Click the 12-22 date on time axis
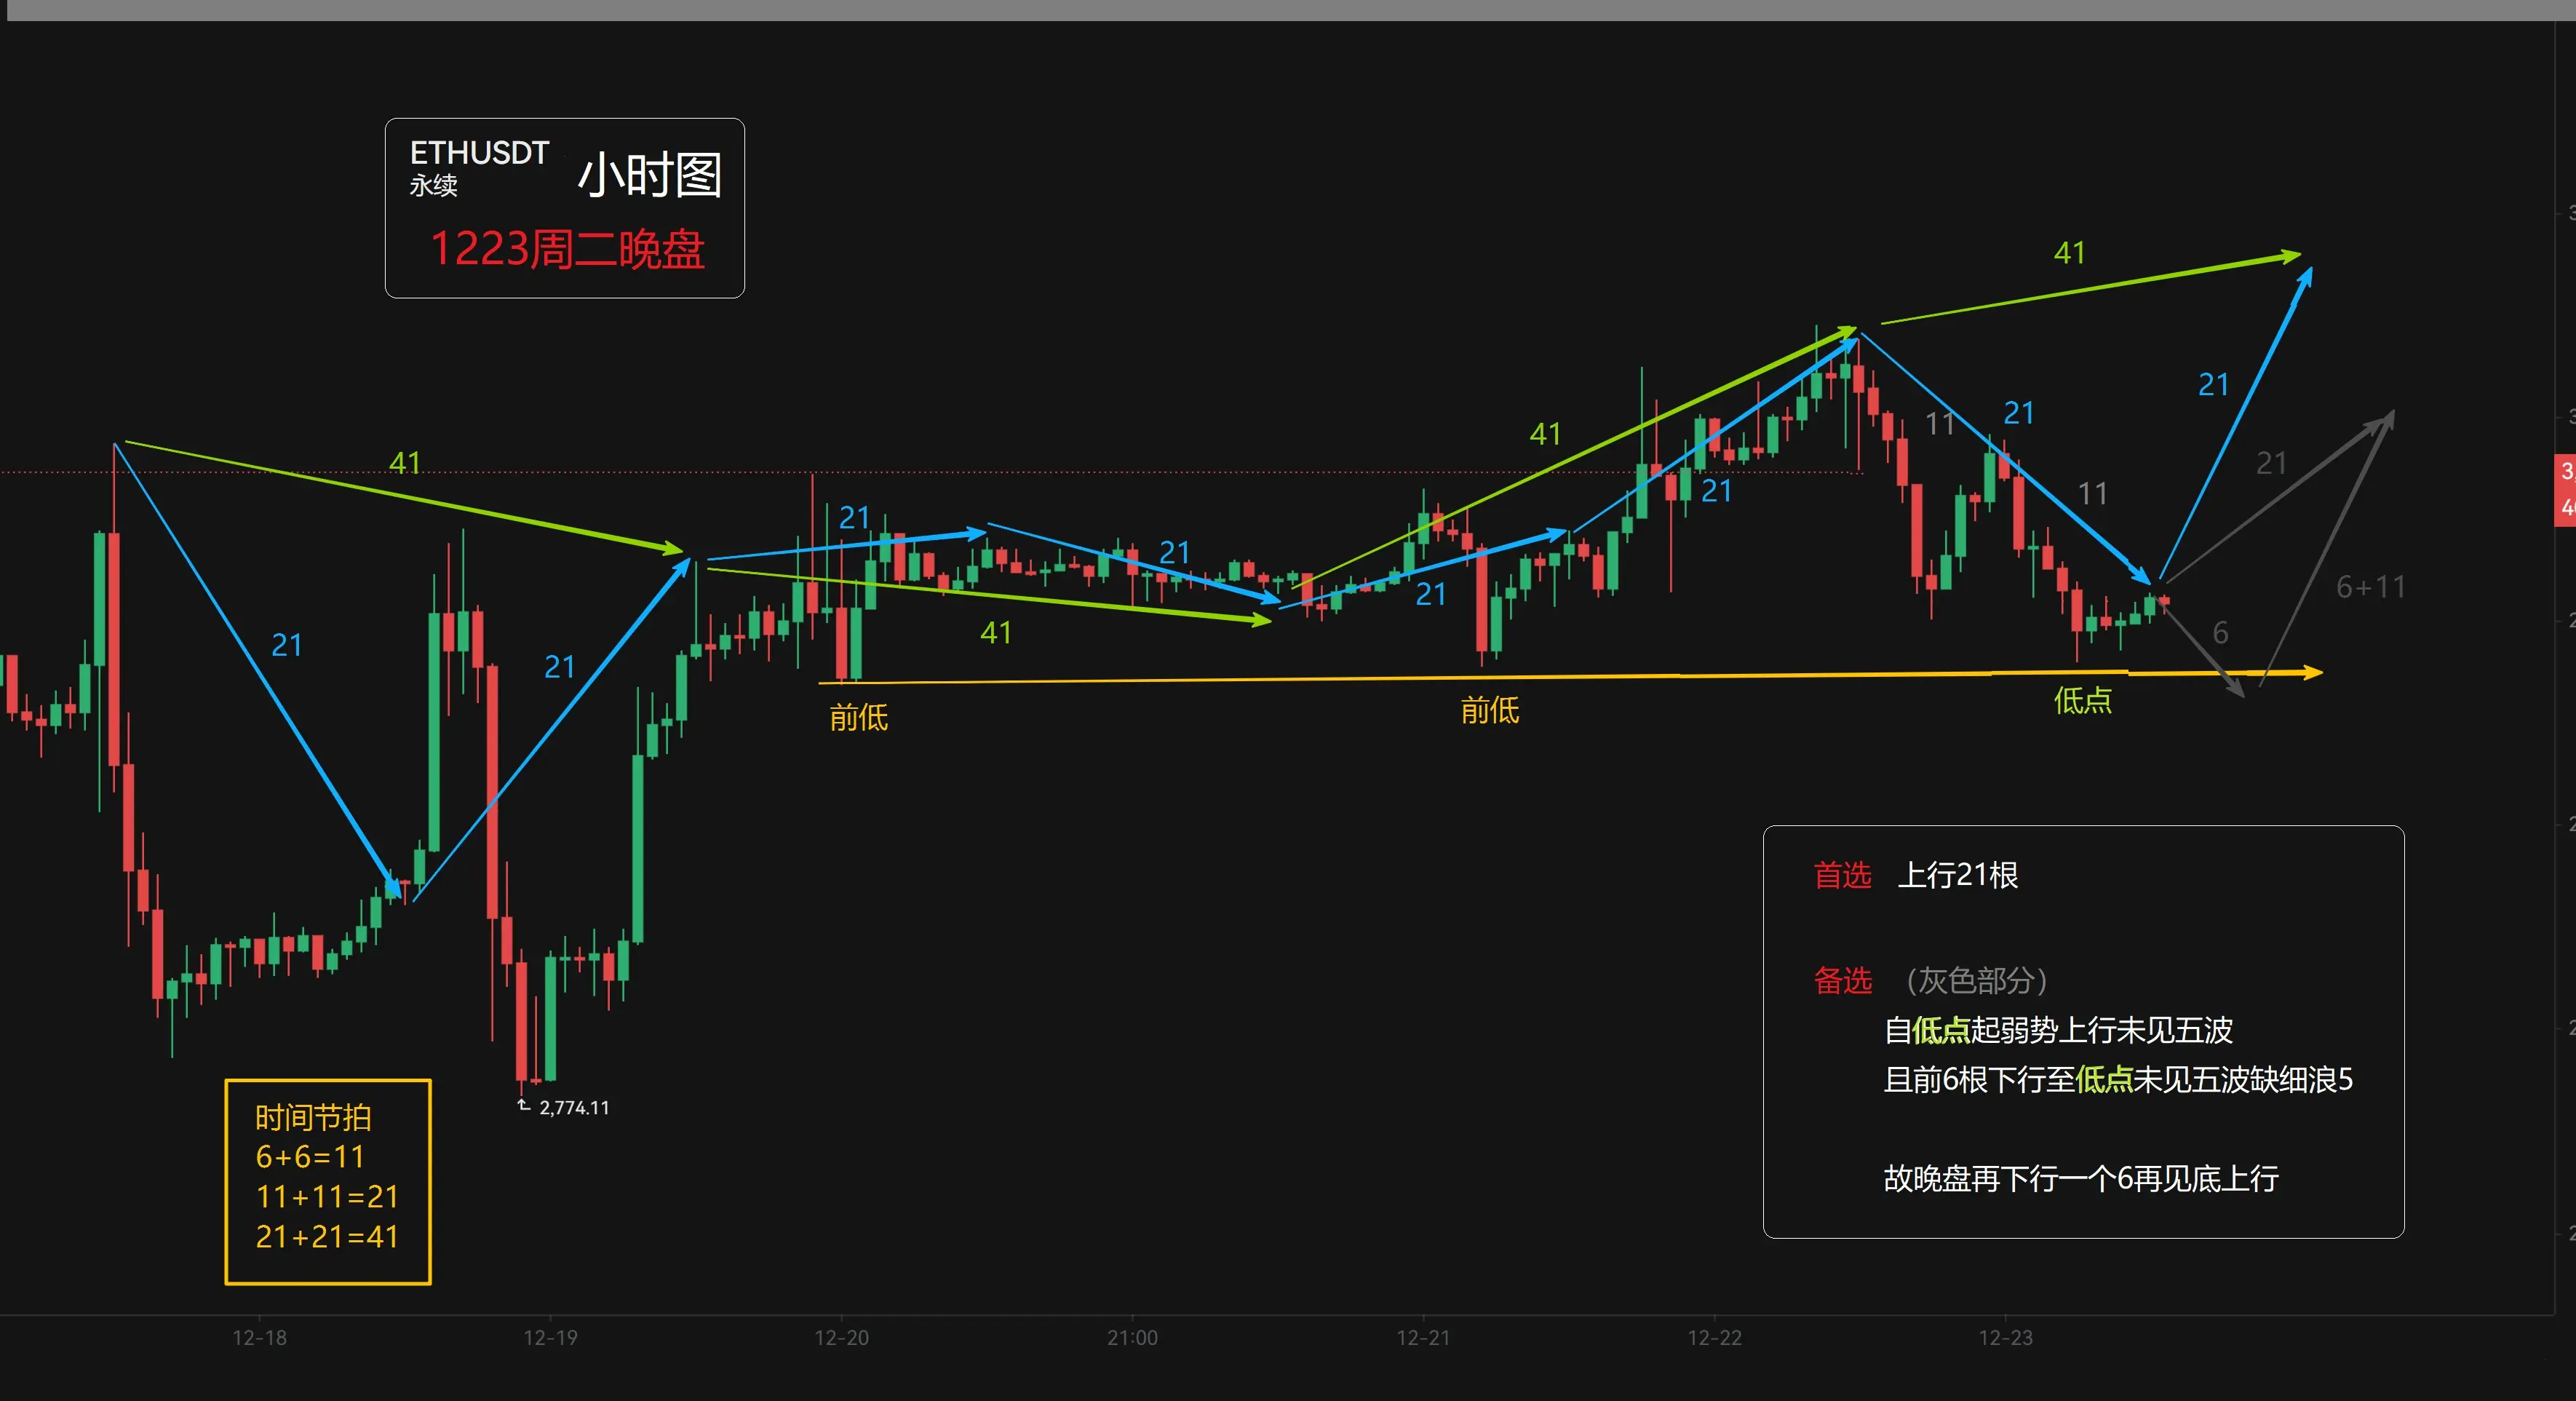The image size is (2576, 1401). (x=1714, y=1337)
